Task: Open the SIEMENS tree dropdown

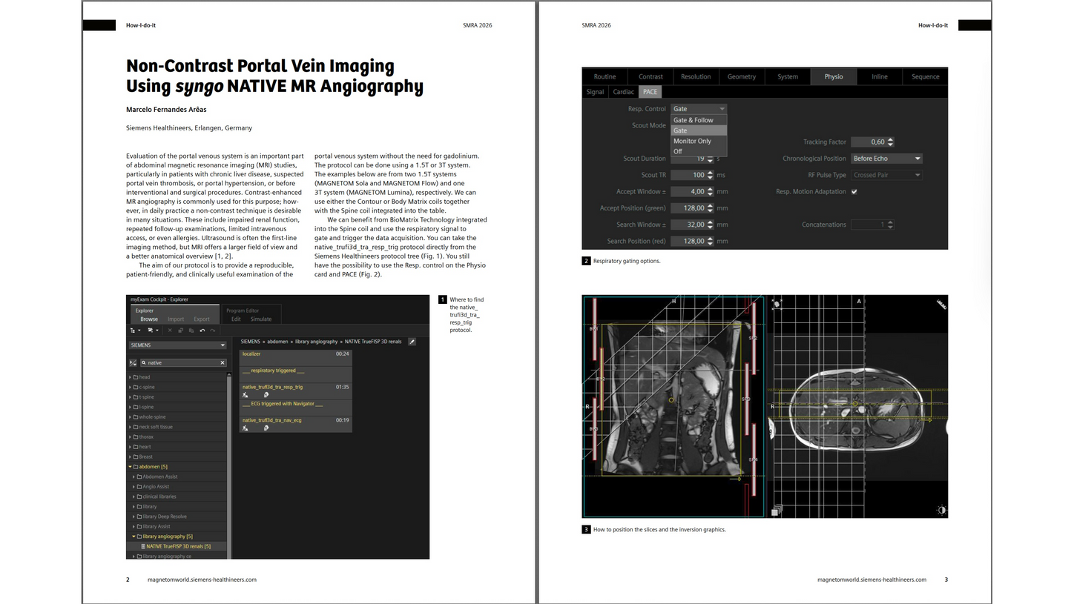Action: 177,345
